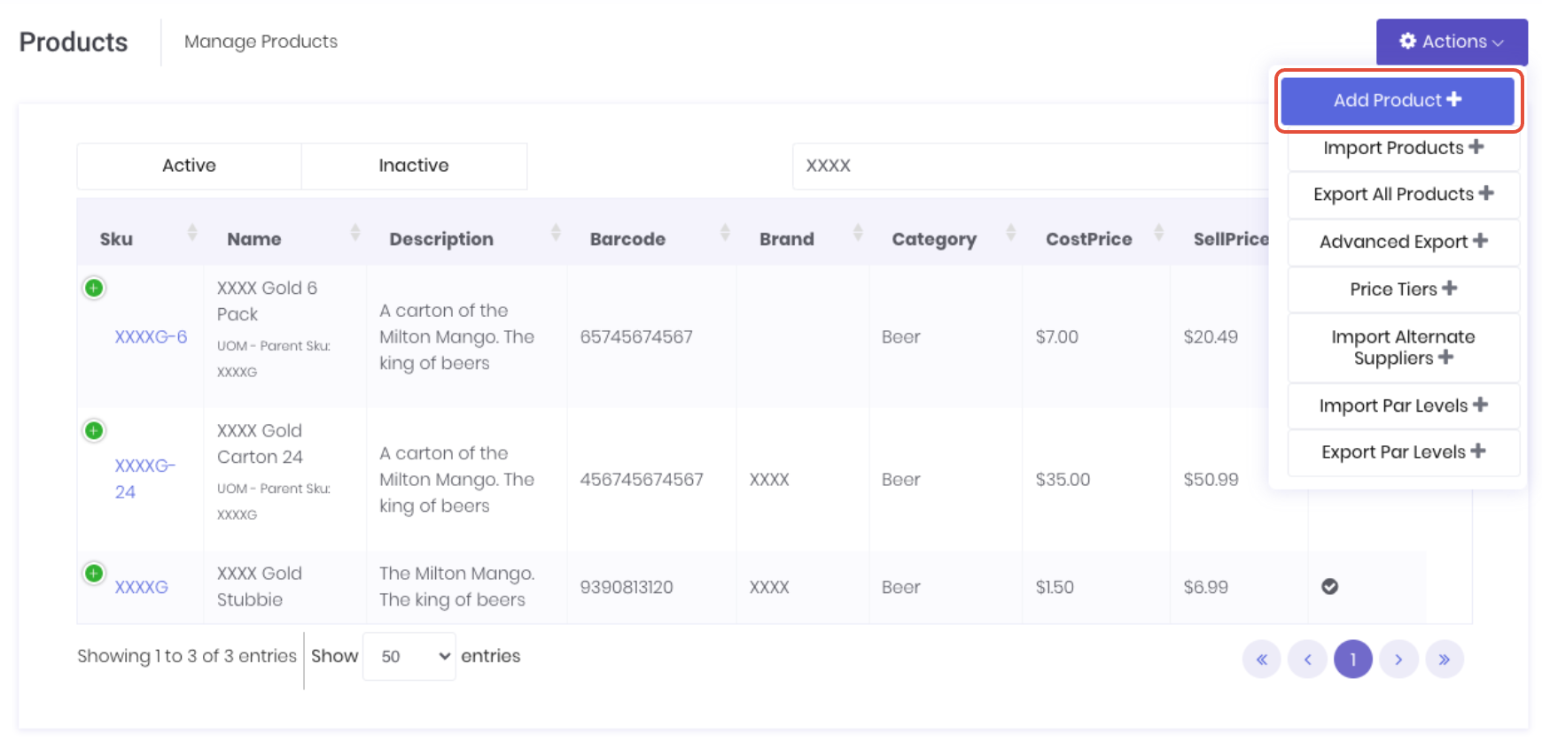1542x741 pixels.
Task: Open the XXXXG-6 product link
Action: coord(151,336)
